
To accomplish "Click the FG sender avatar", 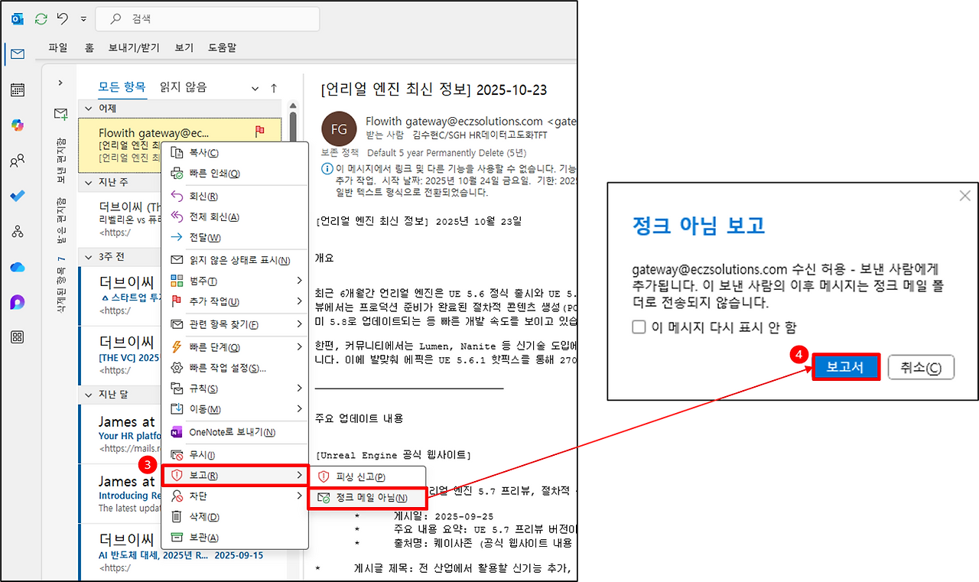I will point(339,128).
